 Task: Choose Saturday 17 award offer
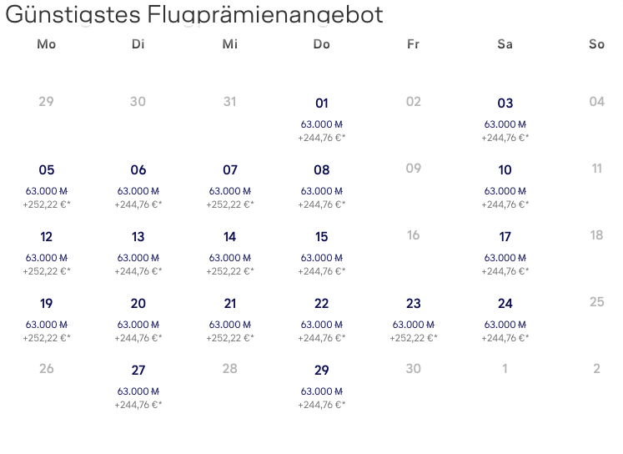505,251
